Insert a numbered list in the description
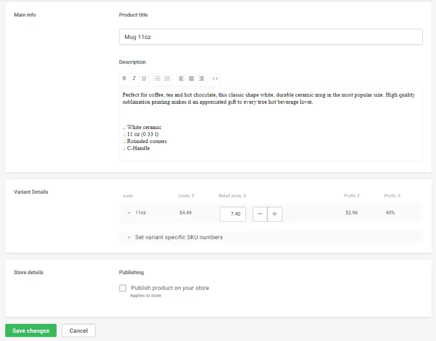Viewport: 436px width, 341px height. pyautogui.click(x=168, y=79)
